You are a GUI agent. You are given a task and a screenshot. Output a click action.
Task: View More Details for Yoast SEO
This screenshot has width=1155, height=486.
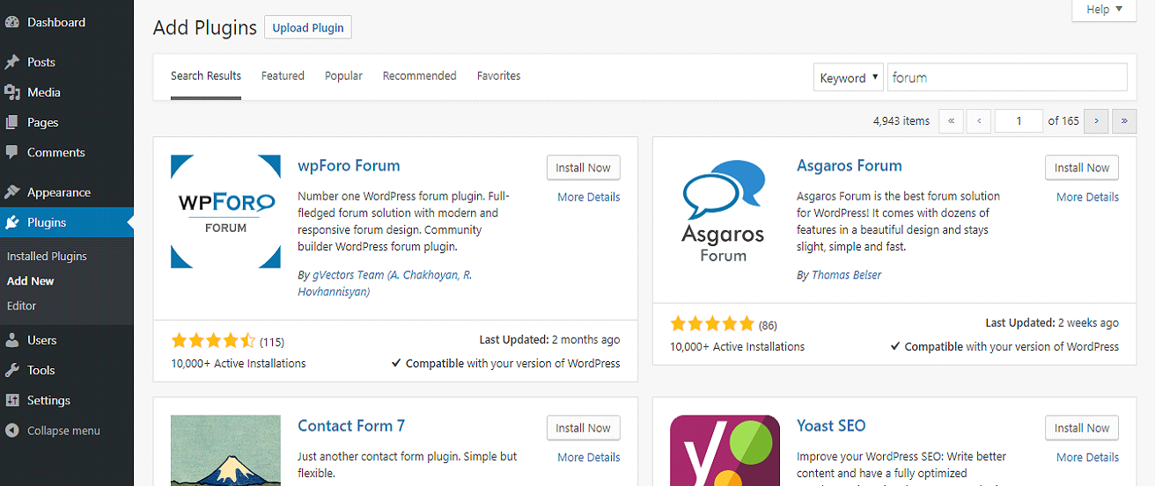[x=1088, y=457]
